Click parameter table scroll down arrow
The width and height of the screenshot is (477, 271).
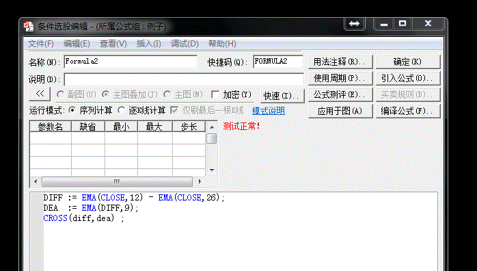point(212,170)
